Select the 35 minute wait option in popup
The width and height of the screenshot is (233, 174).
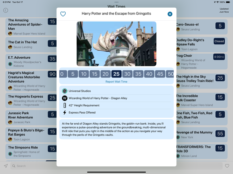[x=138, y=74]
